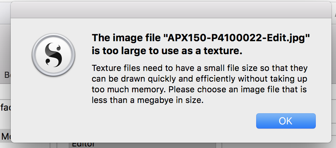Click the alert dialog's blank title bar
336x148 pixels.
click(x=171, y=10)
